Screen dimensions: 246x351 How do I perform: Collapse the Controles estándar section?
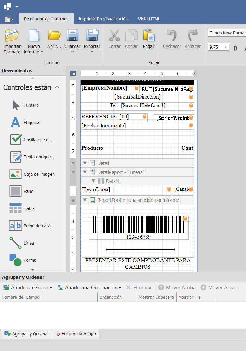(57, 87)
